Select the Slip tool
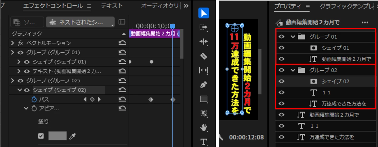 point(204,70)
